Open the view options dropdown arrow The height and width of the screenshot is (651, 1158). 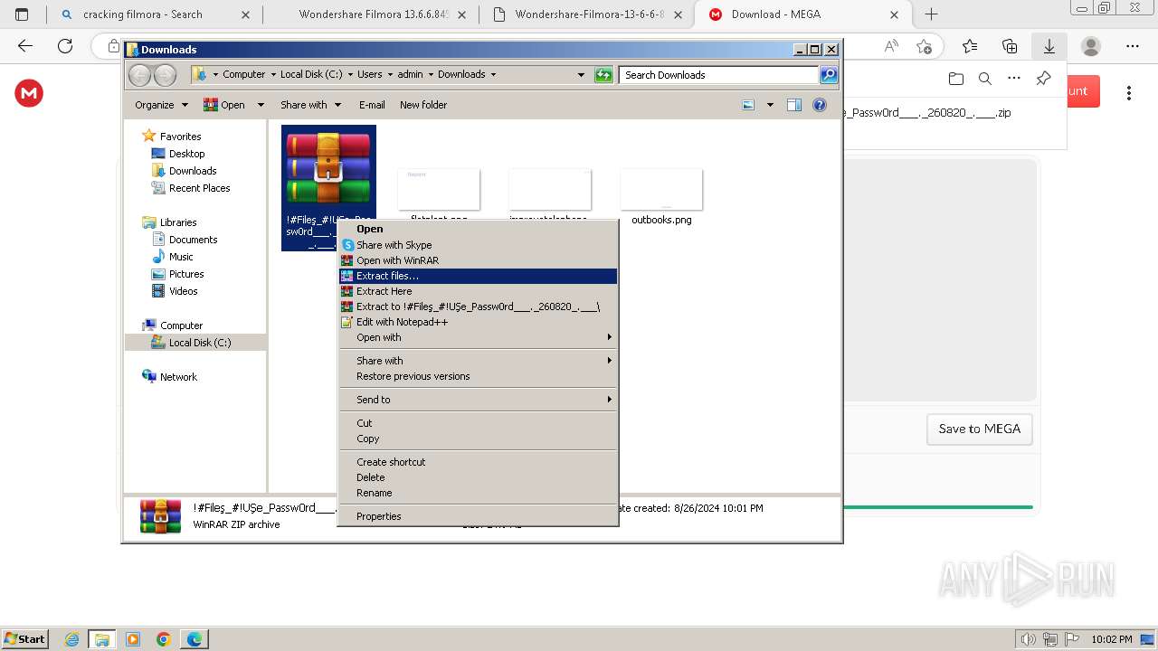(x=770, y=105)
